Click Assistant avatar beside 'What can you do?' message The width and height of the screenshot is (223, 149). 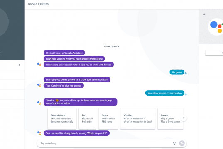tap(39, 133)
